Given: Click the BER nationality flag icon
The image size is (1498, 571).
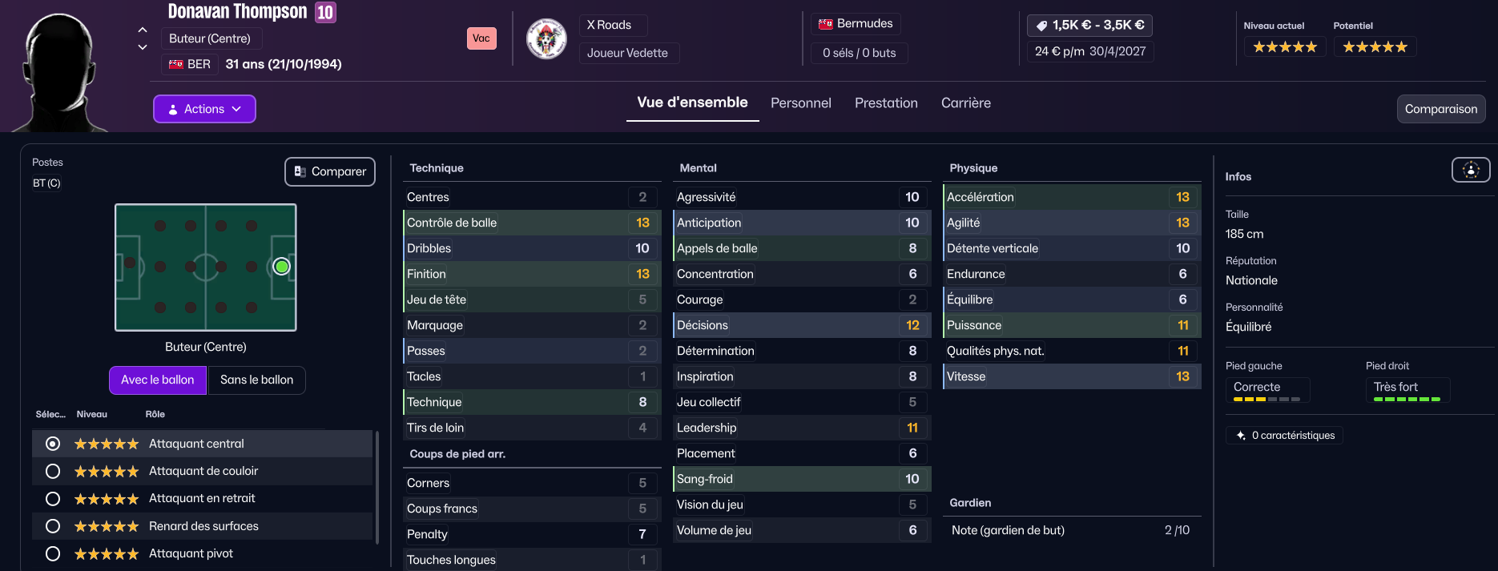Looking at the screenshot, I should pos(176,64).
